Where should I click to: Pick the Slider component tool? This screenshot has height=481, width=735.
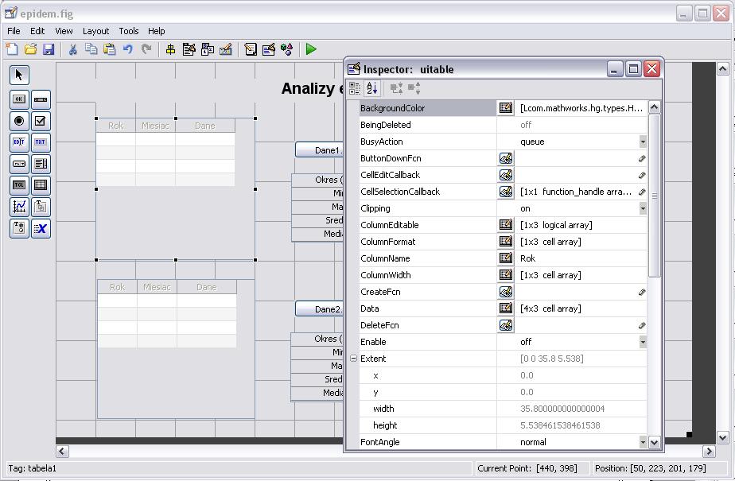41,99
